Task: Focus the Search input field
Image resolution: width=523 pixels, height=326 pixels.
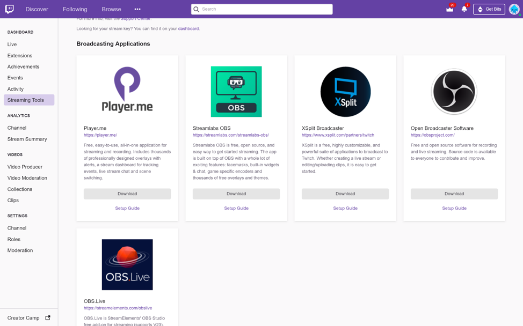Action: pos(262,9)
